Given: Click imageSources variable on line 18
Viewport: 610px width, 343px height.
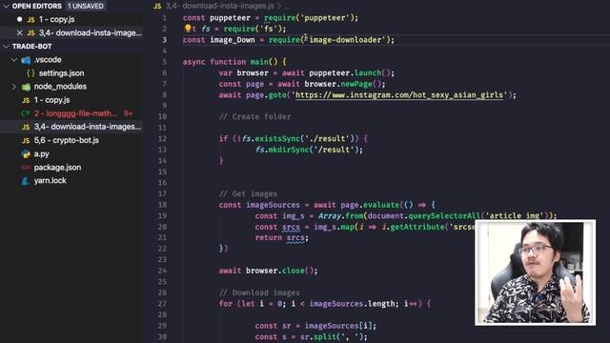Looking at the screenshot, I should click(273, 205).
